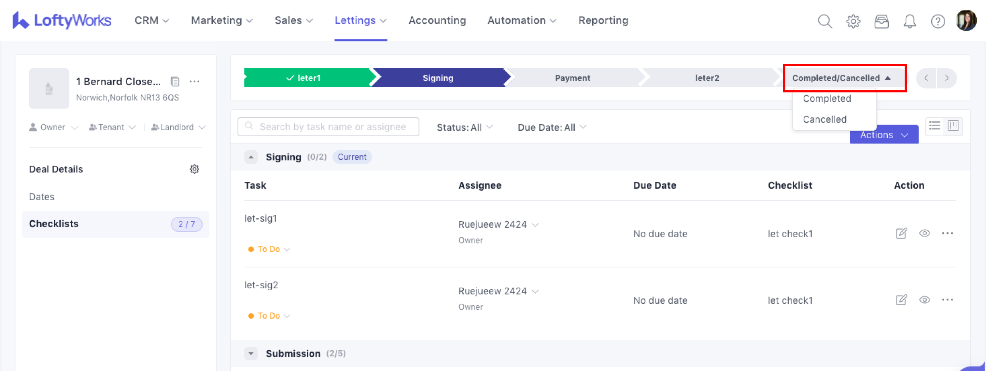Select Cancelled from the dropdown menu
This screenshot has width=986, height=371.
(824, 119)
